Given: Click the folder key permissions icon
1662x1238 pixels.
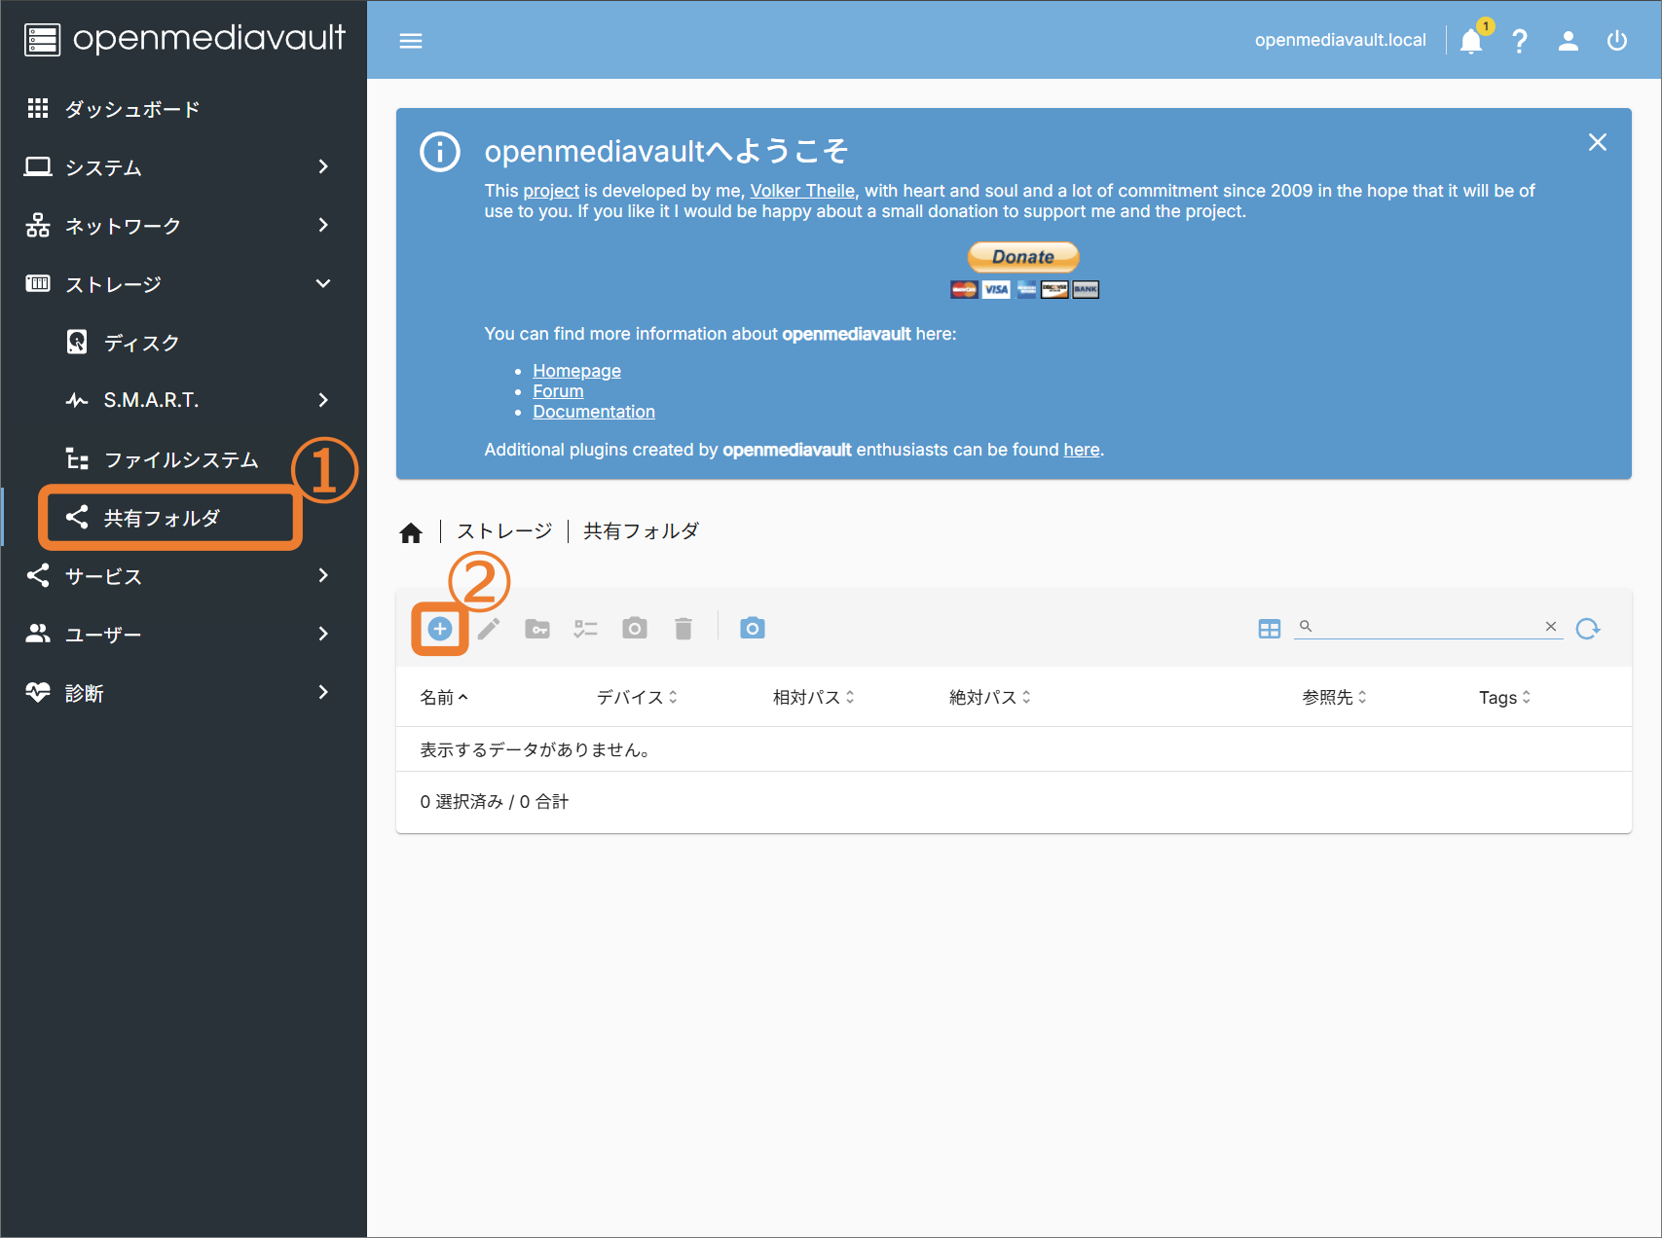Looking at the screenshot, I should 537,629.
